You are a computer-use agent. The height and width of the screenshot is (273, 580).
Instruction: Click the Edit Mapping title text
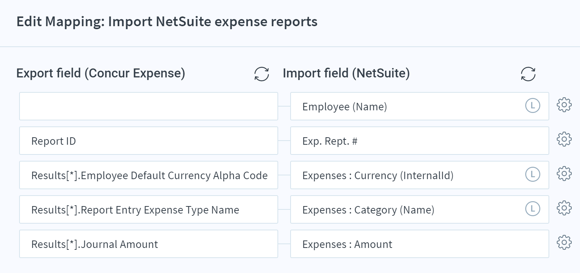(167, 22)
